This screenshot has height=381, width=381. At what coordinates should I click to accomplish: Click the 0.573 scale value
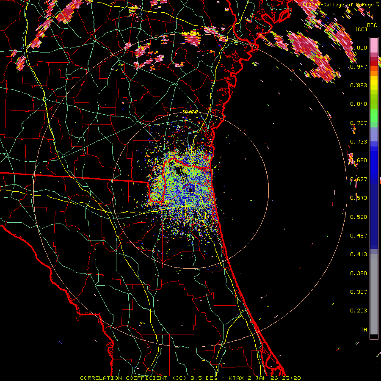(359, 198)
